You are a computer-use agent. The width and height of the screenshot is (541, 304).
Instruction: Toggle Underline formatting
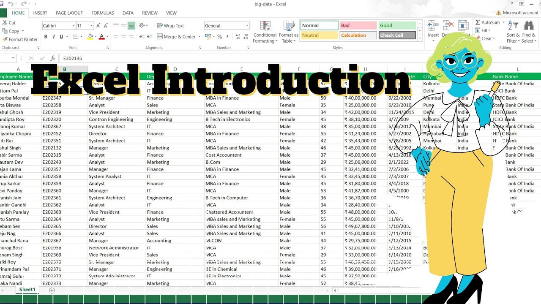62,37
